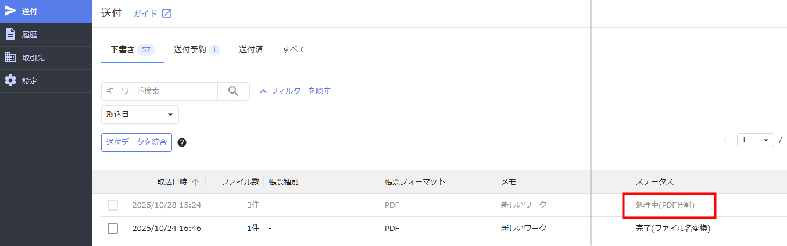This screenshot has width=787, height=246.
Task: Click the paper plane 送付 sidebar icon
Action: (10, 11)
